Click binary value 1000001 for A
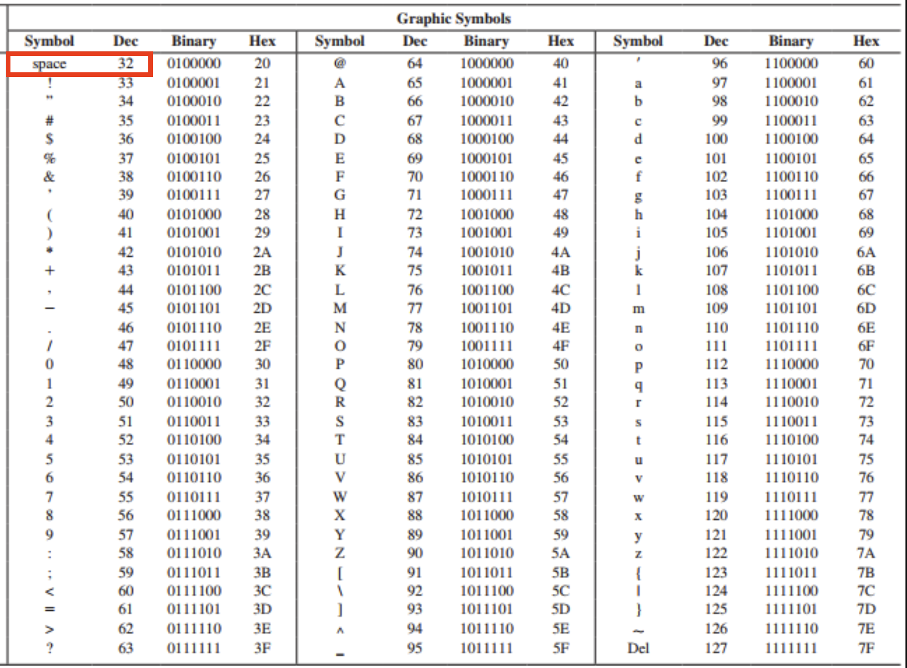The width and height of the screenshot is (907, 668). coord(486,83)
